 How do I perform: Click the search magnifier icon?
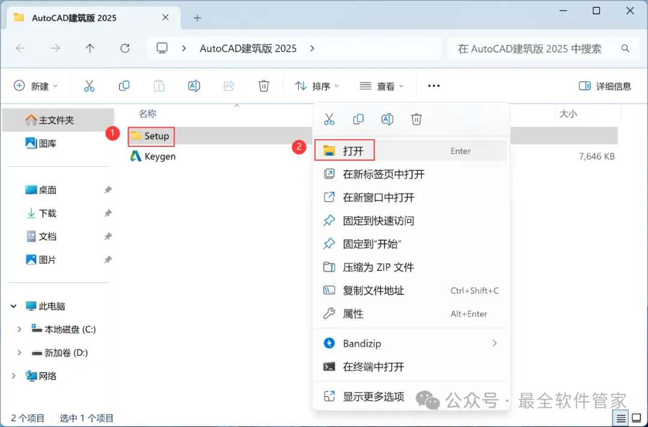click(x=625, y=49)
